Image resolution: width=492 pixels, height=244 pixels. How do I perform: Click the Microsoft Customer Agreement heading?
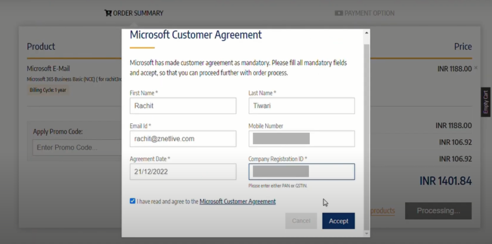196,35
